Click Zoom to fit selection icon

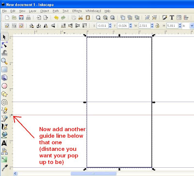98,18
